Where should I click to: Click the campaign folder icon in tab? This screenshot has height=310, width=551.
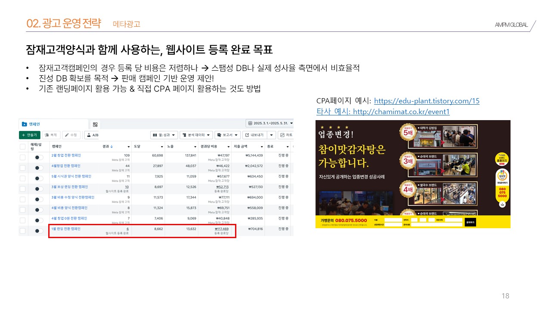tap(24, 124)
